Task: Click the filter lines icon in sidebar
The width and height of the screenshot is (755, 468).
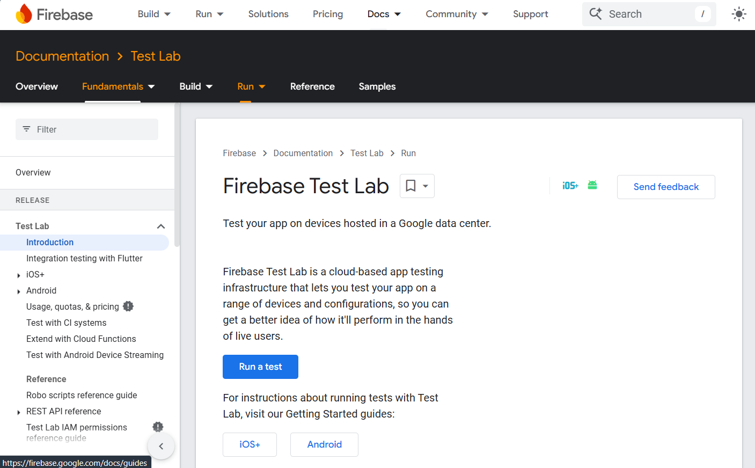Action: pyautogui.click(x=26, y=129)
